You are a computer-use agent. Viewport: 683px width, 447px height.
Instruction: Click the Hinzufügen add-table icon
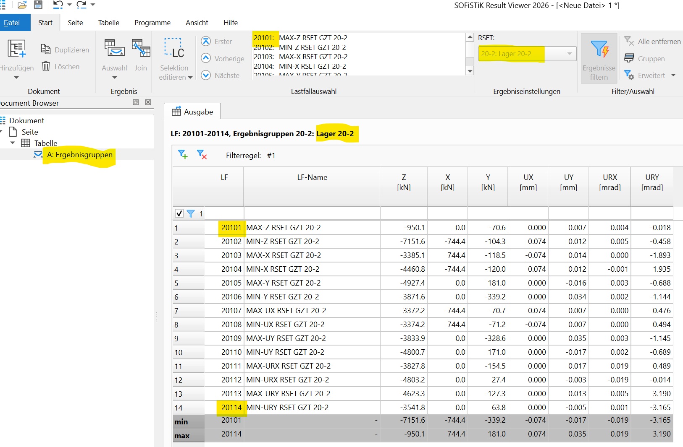point(17,49)
